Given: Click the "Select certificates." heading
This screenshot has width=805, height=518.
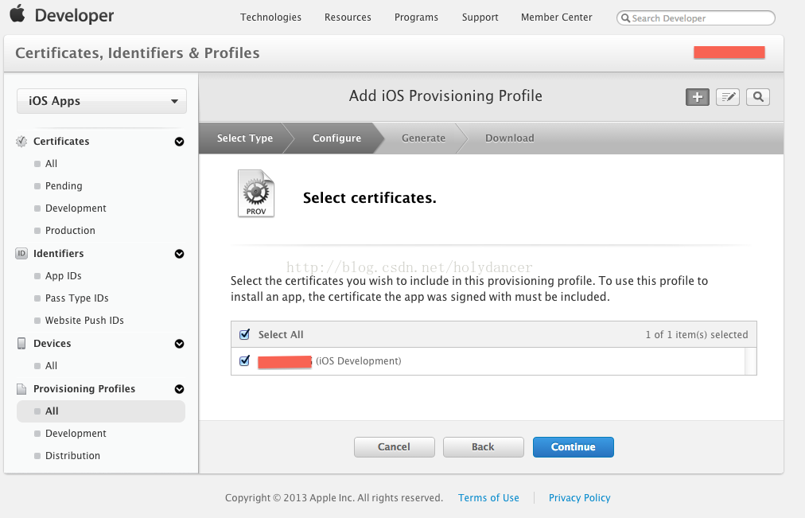Looking at the screenshot, I should point(370,197).
